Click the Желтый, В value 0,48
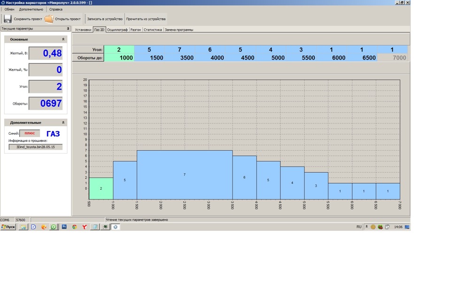Image resolution: width=451 pixels, height=299 pixels. point(46,53)
